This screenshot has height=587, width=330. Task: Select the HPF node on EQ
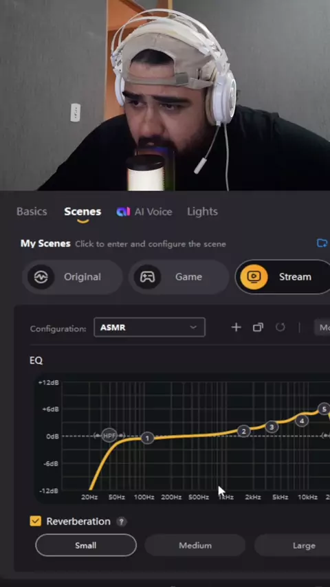pyautogui.click(x=109, y=435)
